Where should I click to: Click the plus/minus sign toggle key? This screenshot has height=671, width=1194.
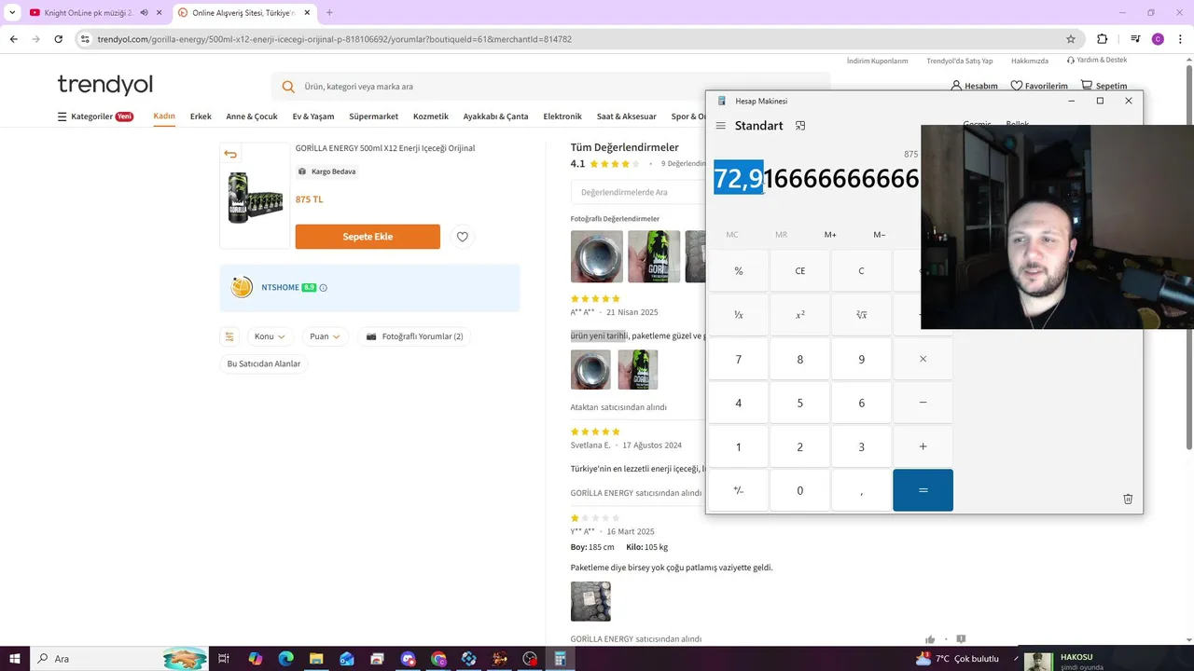pos(739,490)
